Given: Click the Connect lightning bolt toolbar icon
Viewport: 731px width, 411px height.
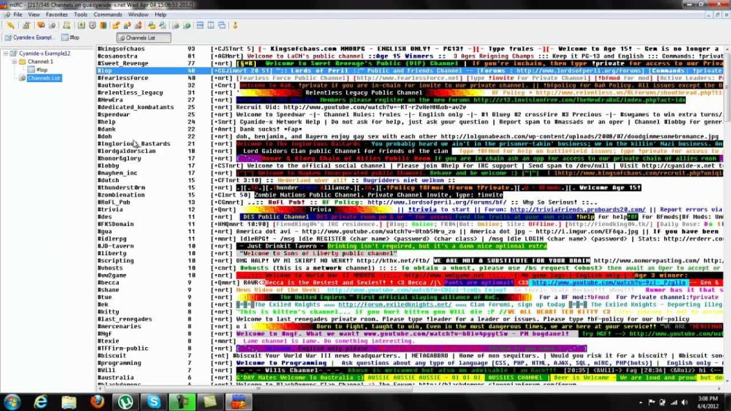Looking at the screenshot, I should pyautogui.click(x=10, y=26).
